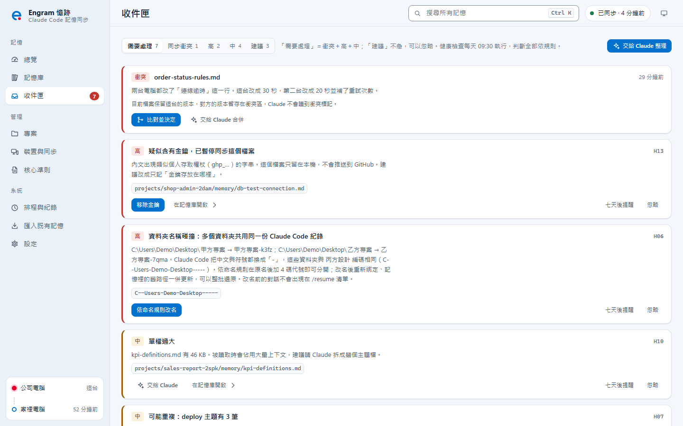The height and width of the screenshot is (426, 683).
Task: Click the search magnifier icon
Action: pyautogui.click(x=417, y=13)
